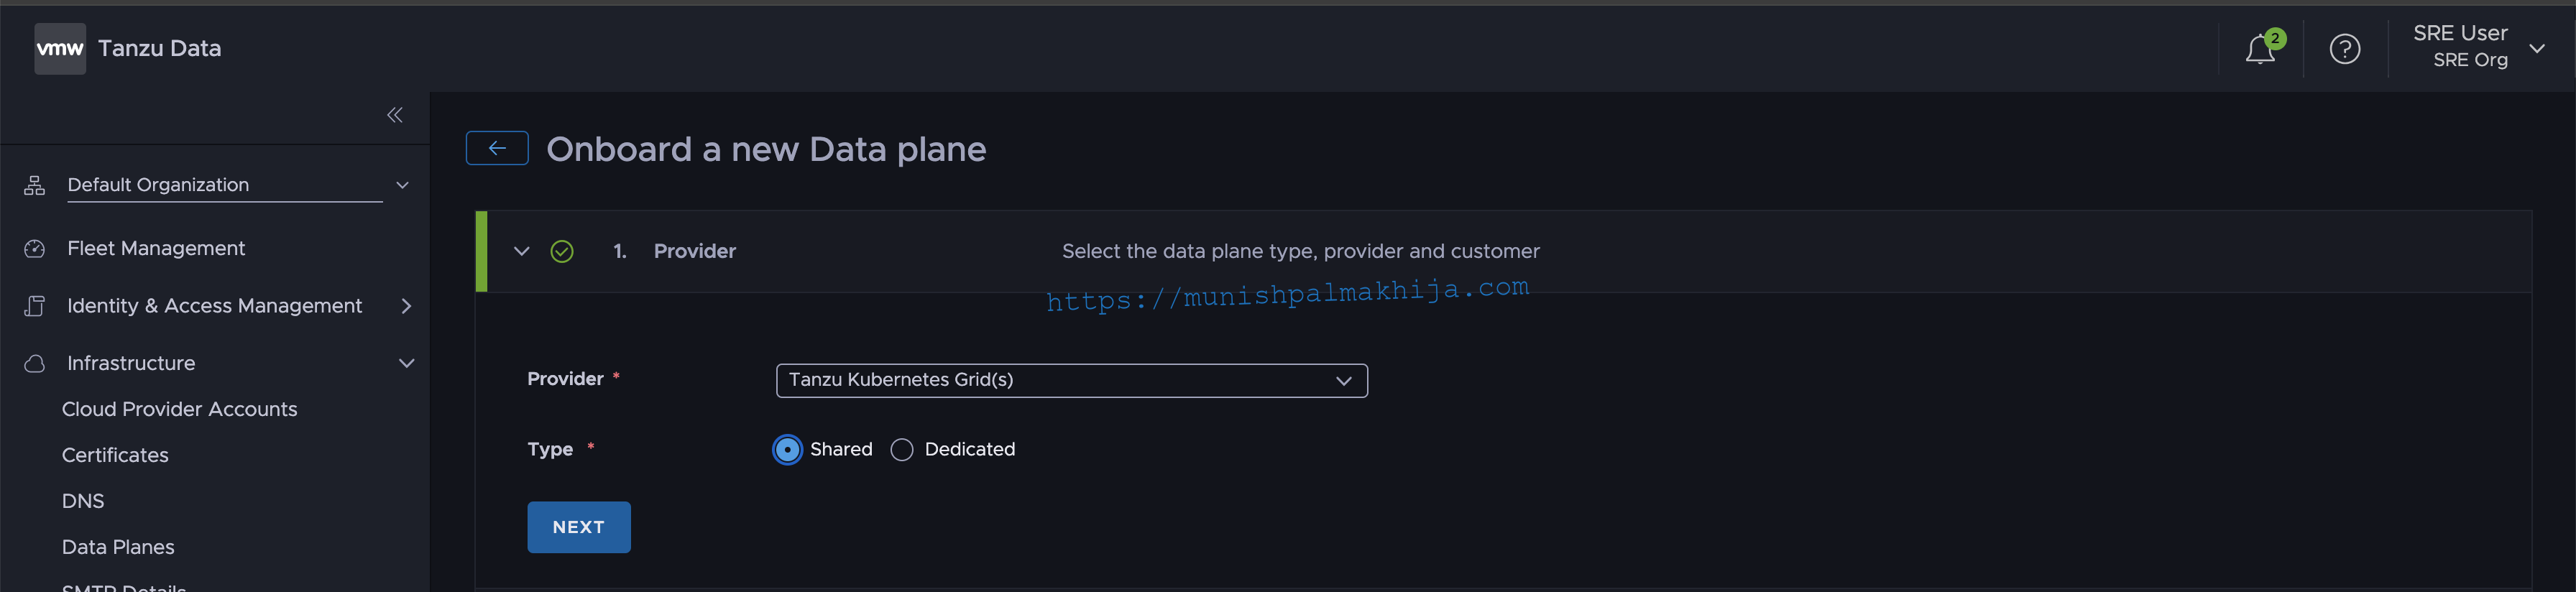Open Cloud Provider Accounts page

pyautogui.click(x=180, y=410)
